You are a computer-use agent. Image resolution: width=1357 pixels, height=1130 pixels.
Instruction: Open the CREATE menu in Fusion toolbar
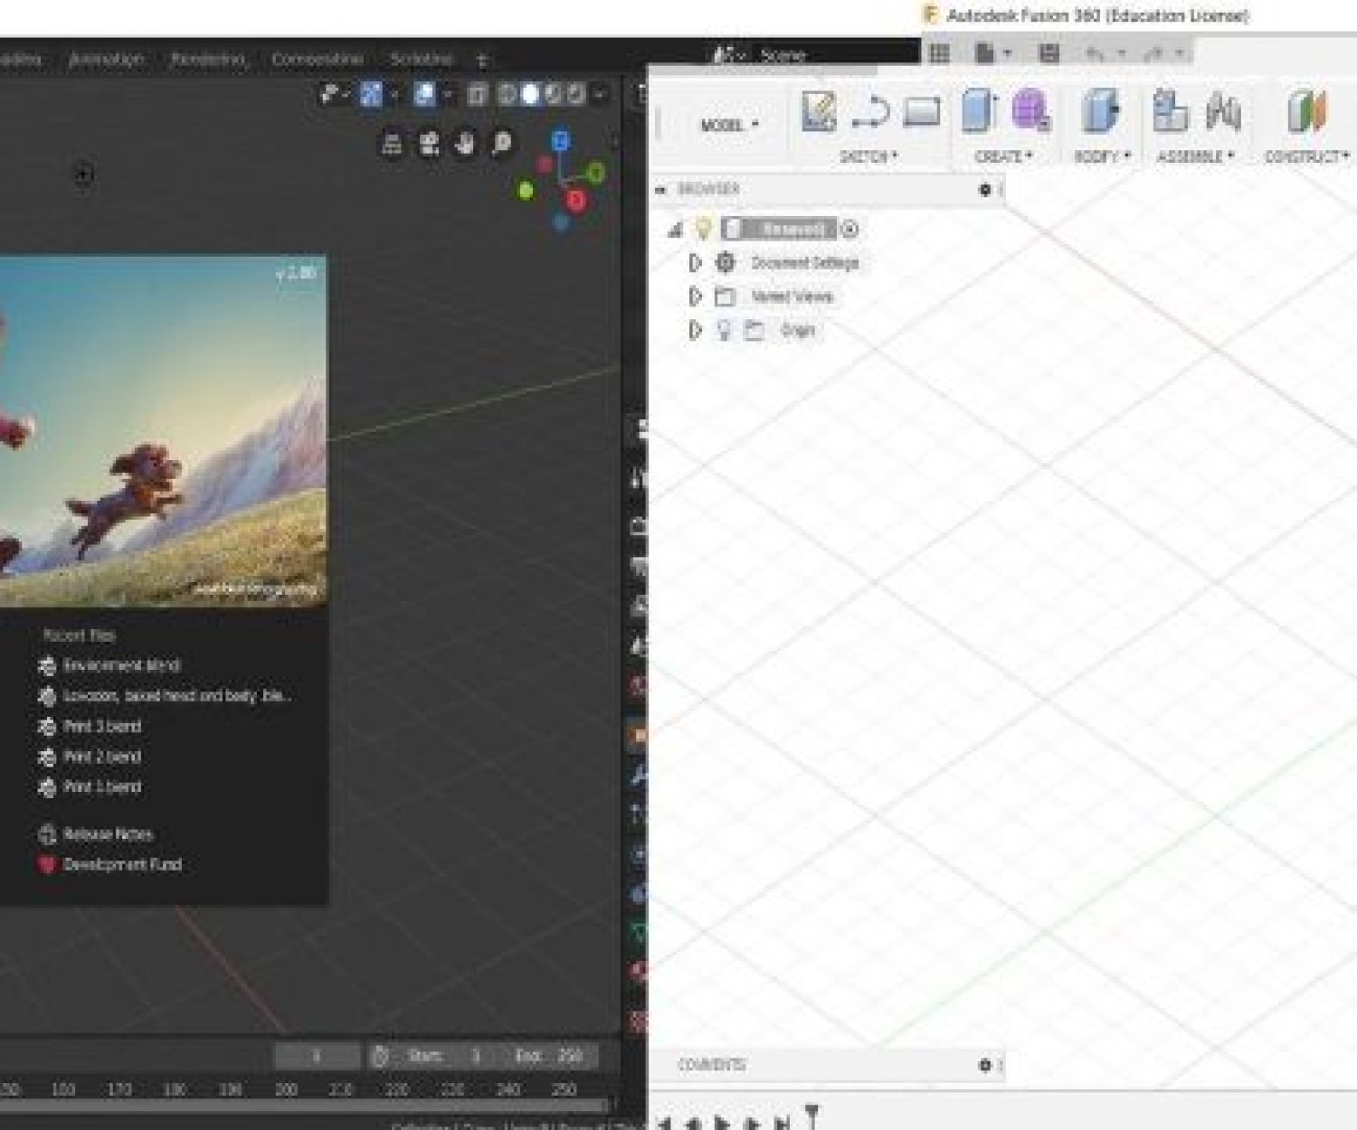(1002, 156)
